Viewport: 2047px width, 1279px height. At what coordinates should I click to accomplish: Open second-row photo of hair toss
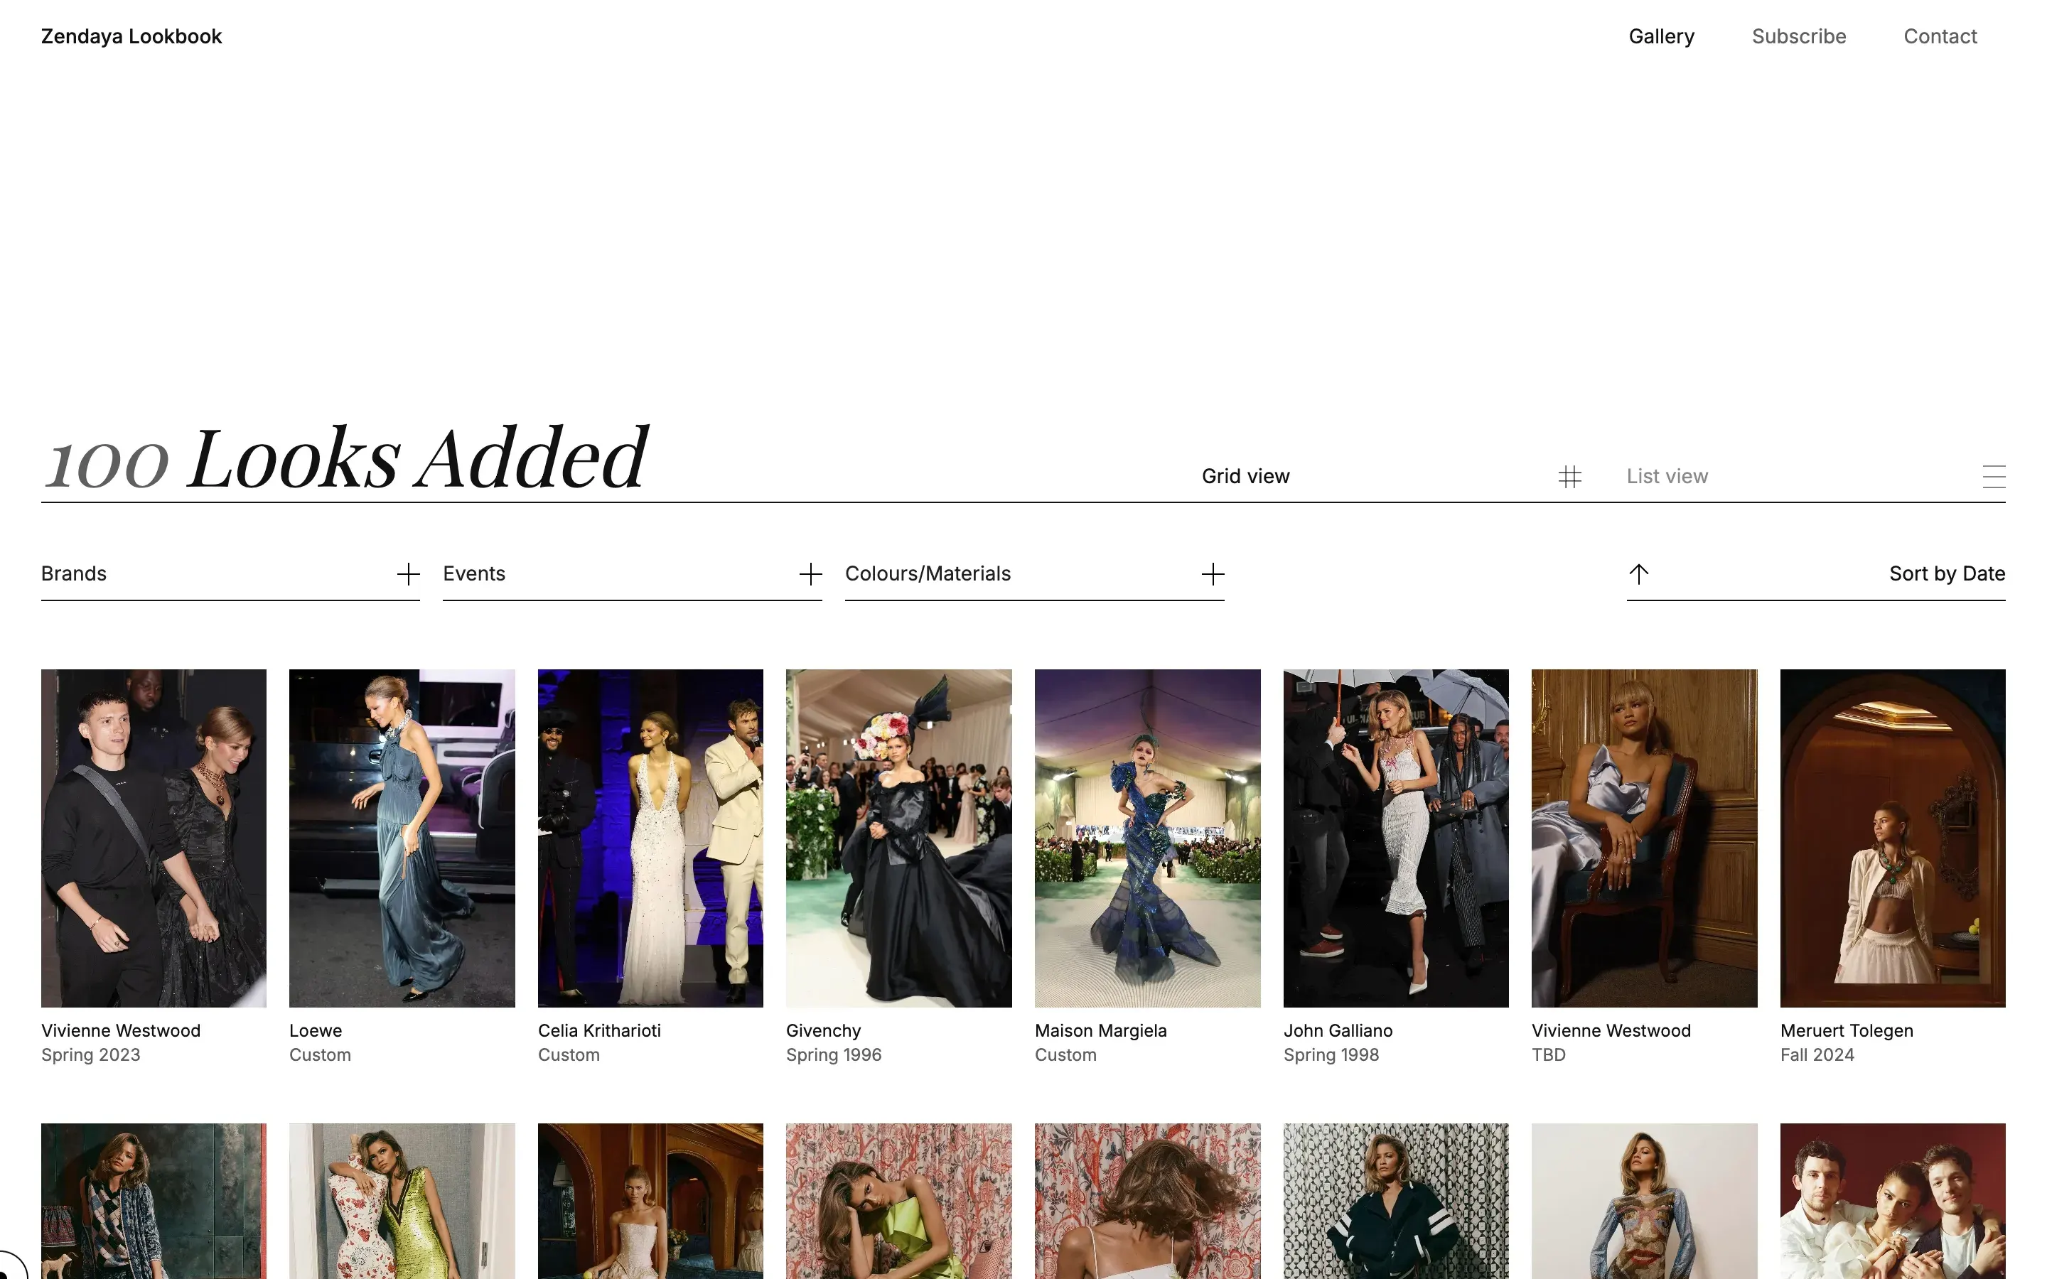click(x=1147, y=1201)
